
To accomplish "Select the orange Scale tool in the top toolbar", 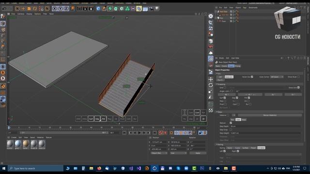I will click(x=29, y=9).
